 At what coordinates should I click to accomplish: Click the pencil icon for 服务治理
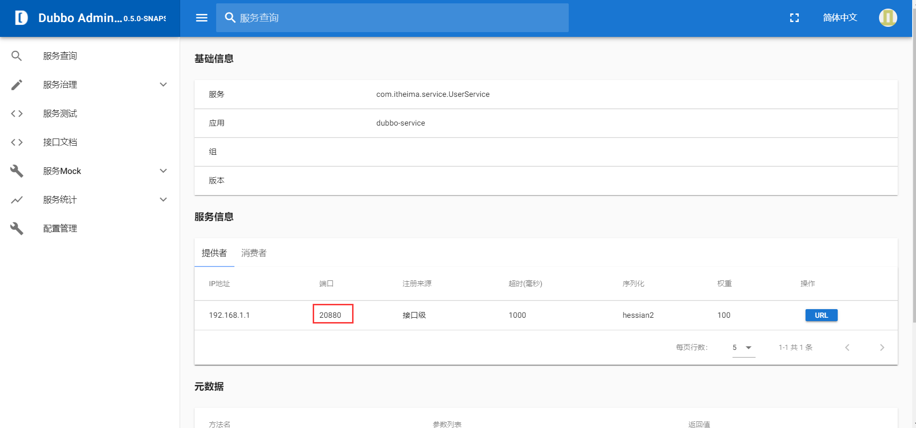pos(17,85)
